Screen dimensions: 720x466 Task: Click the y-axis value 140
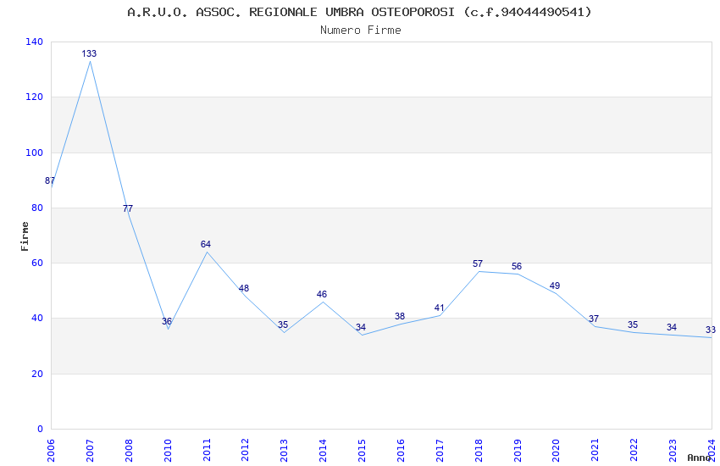coord(35,42)
